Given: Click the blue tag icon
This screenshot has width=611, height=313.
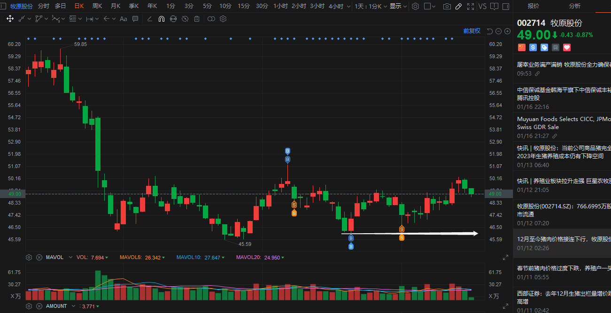Looking at the screenshot, I should 544,47.
